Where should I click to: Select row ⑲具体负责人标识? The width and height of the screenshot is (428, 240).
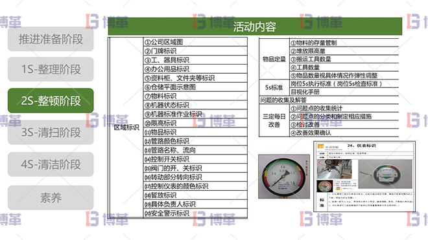[x=195, y=204]
